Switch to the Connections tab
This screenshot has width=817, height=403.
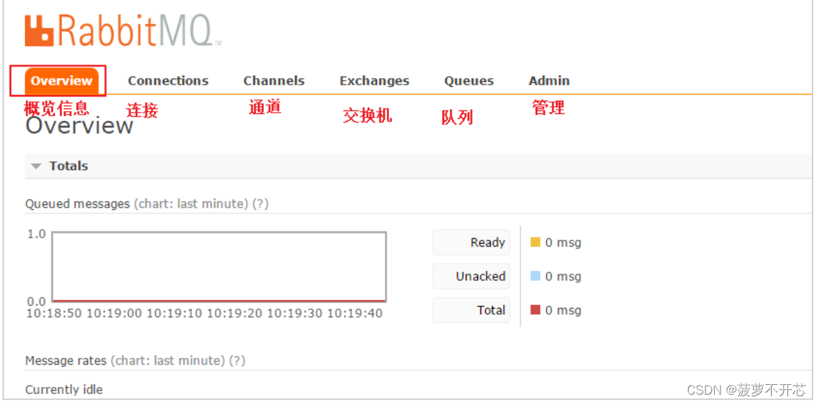pyautogui.click(x=168, y=81)
